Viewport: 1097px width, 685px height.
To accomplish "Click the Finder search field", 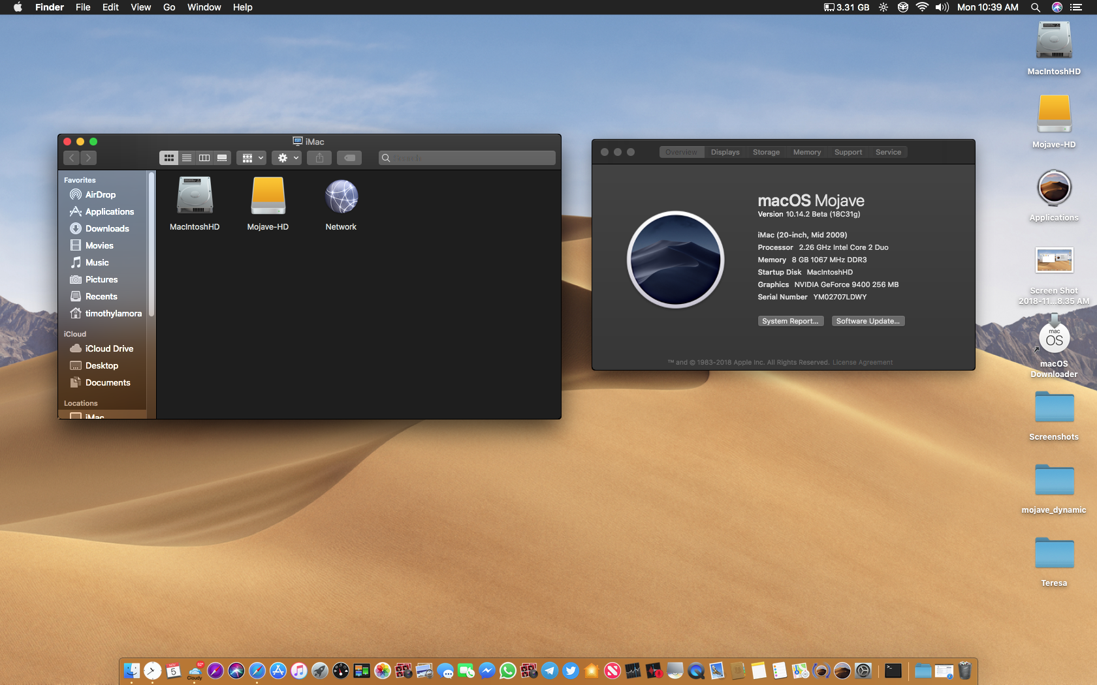I will coord(467,158).
